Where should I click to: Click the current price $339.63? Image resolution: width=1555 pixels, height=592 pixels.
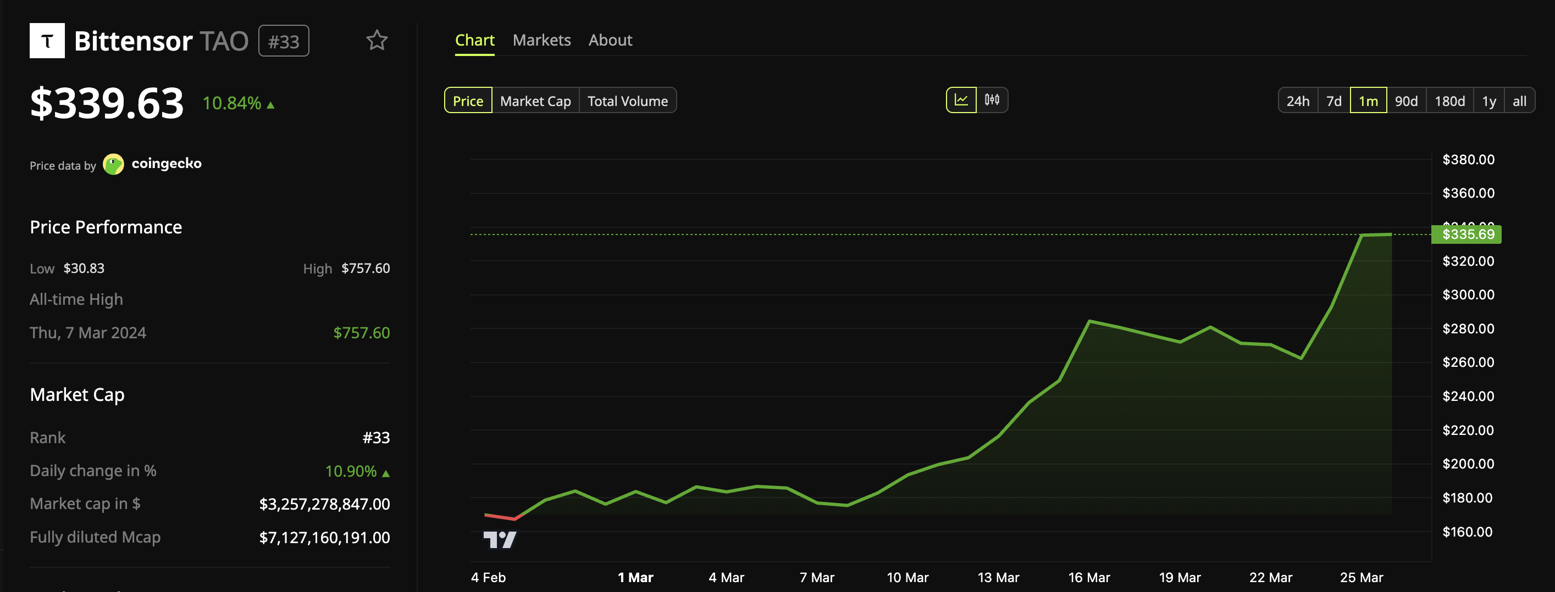click(x=107, y=103)
